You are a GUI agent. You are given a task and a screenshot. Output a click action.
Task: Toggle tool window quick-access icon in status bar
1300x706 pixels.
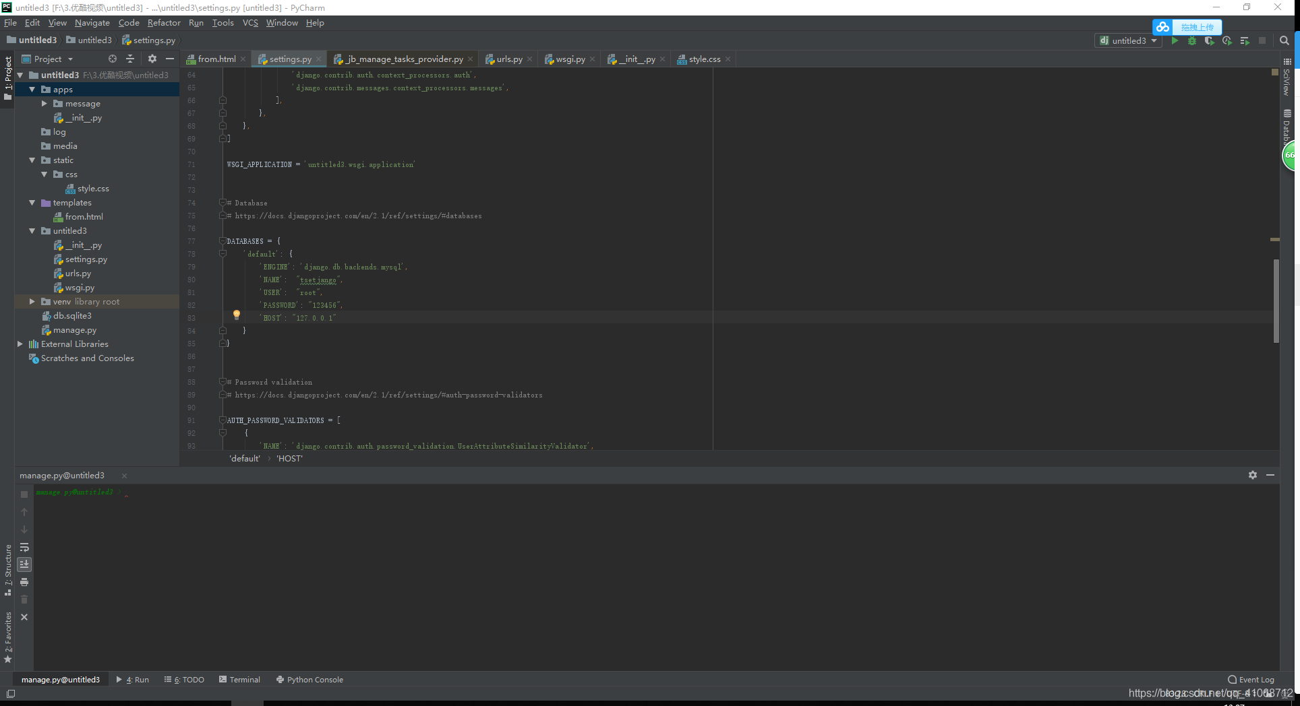[x=11, y=694]
